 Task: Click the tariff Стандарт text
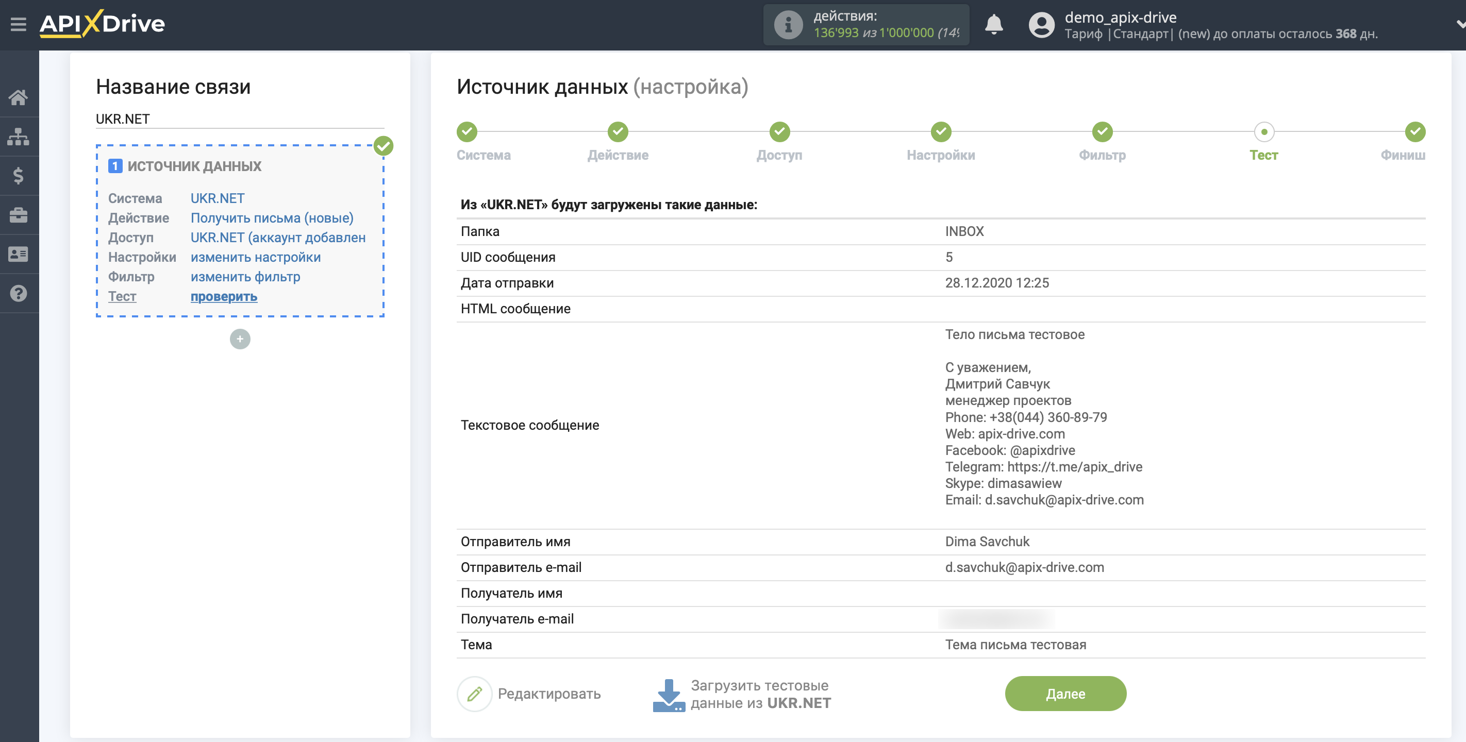(1140, 34)
